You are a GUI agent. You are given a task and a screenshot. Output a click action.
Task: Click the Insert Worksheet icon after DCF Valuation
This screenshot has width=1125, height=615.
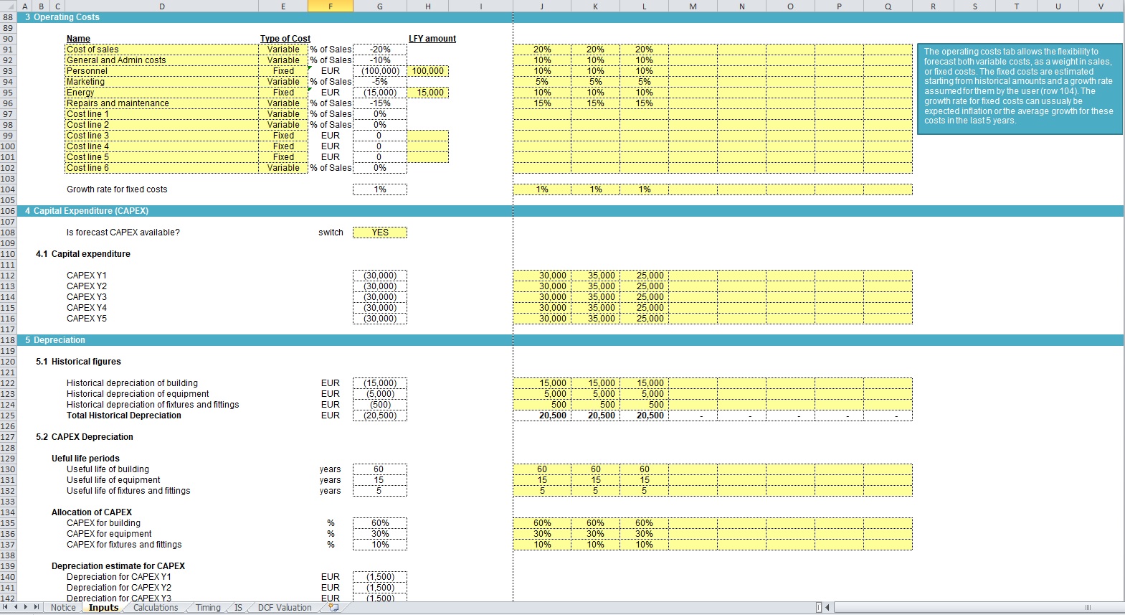coord(333,607)
